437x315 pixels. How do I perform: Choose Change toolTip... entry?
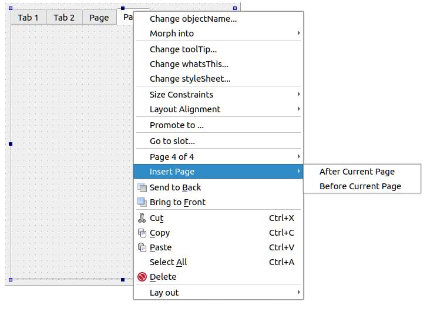point(218,49)
